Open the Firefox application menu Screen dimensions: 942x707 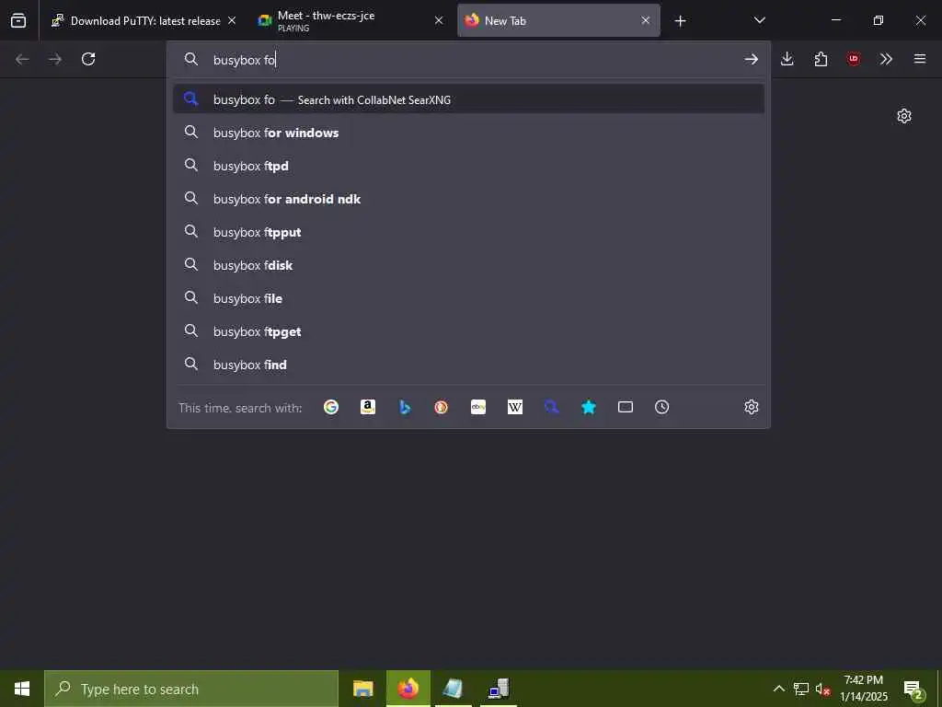click(920, 59)
